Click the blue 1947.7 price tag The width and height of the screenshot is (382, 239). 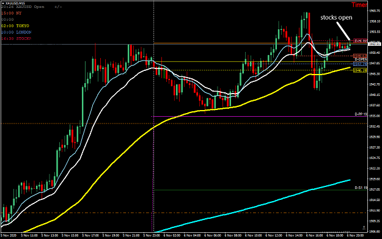click(360, 64)
